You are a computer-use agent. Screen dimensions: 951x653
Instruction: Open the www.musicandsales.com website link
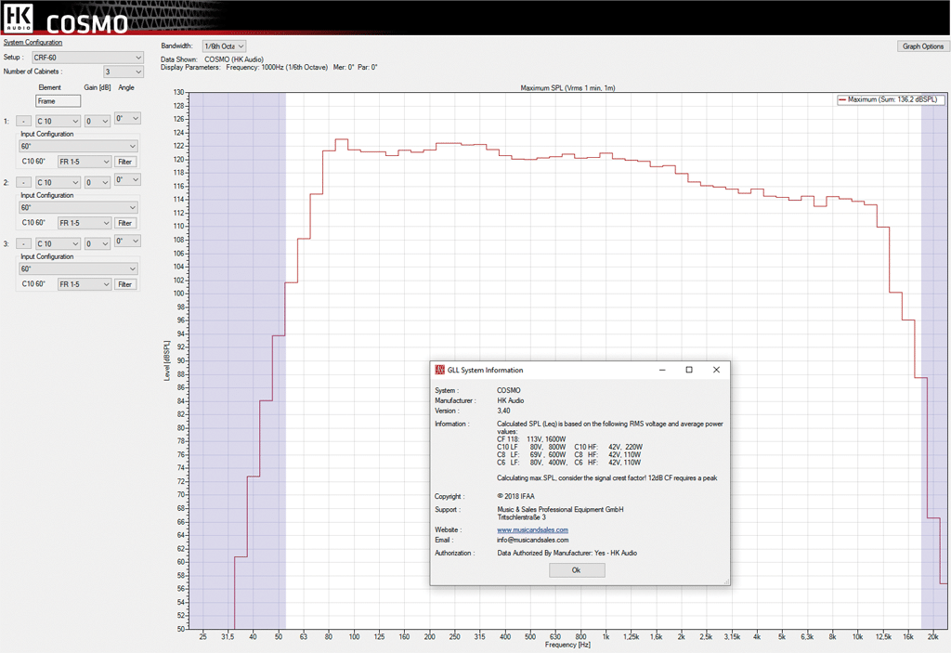(532, 529)
